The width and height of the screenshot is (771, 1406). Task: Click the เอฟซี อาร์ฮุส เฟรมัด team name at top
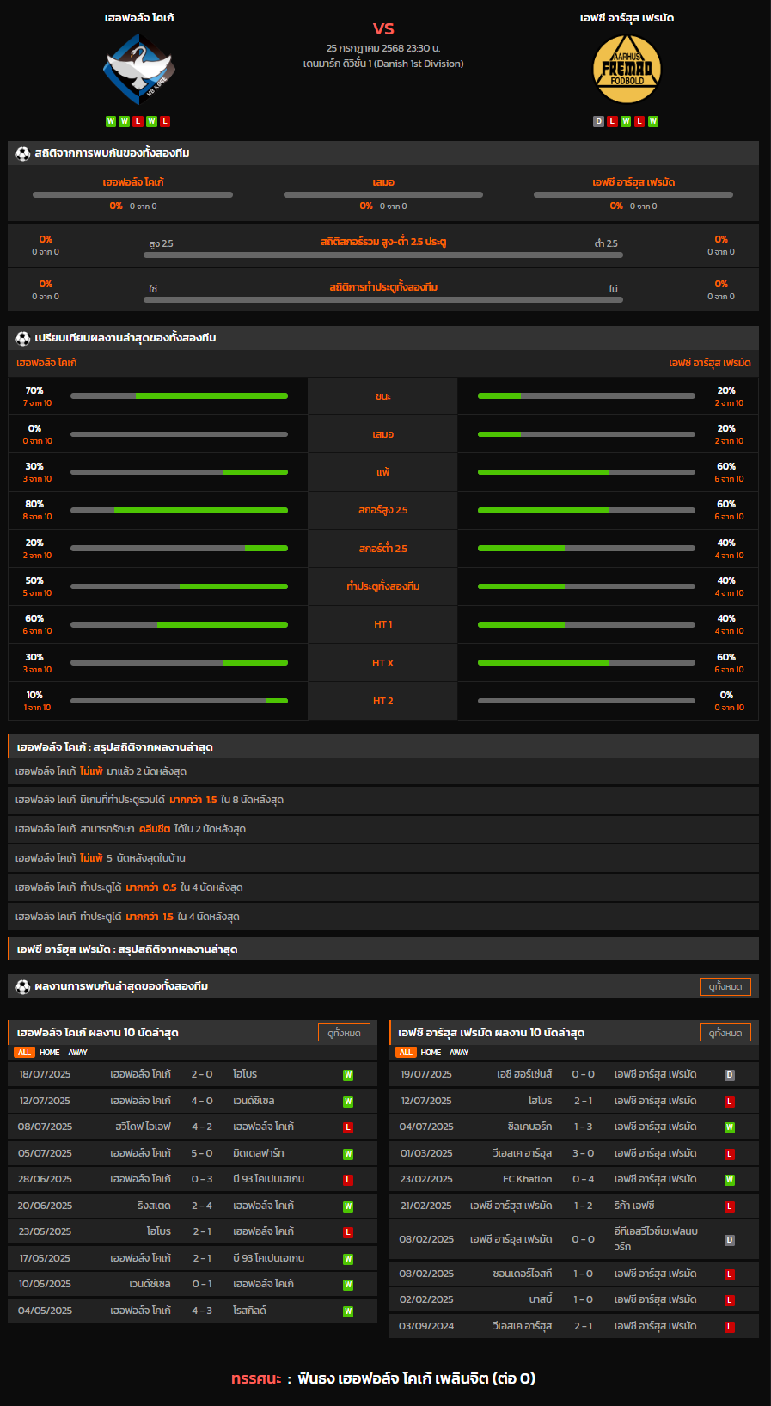pyautogui.click(x=627, y=18)
